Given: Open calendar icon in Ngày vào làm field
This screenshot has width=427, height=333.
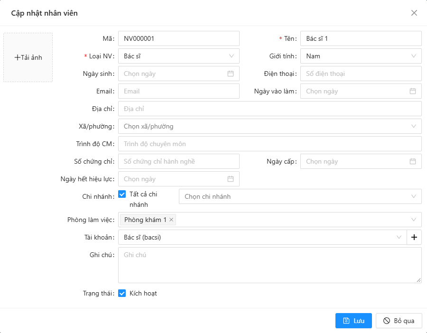Looking at the screenshot, I should (413, 91).
